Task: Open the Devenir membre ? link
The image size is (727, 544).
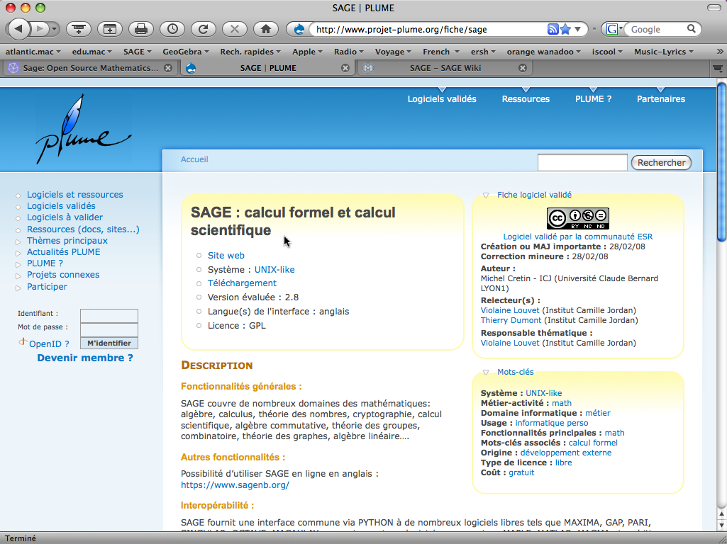Action: click(85, 358)
